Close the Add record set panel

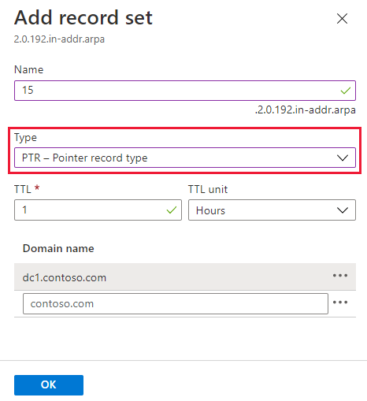(342, 18)
